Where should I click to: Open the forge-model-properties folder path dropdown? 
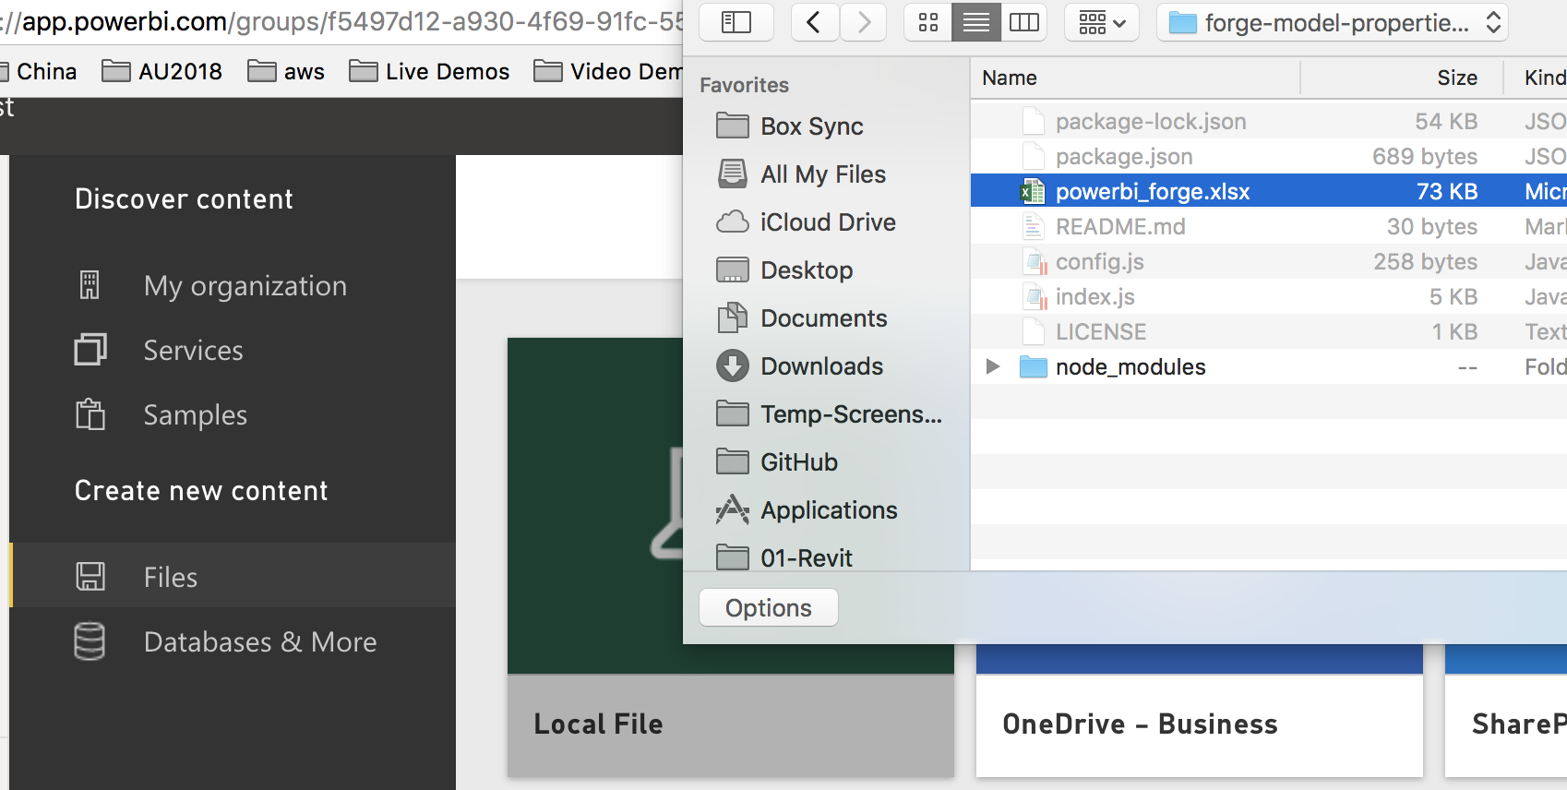tap(1333, 22)
